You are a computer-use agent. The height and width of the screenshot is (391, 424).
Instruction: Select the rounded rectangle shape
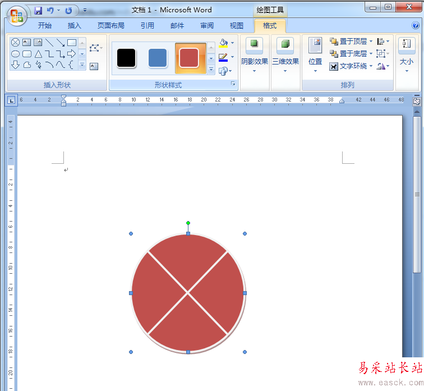27,54
